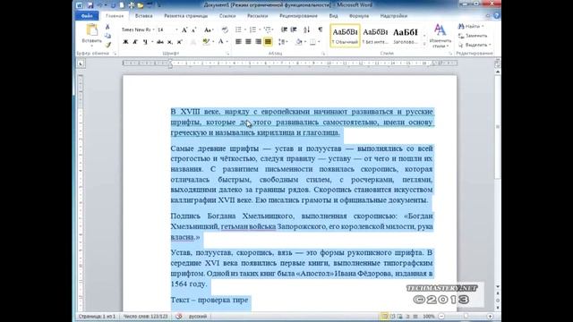Image resolution: width=573 pixels, height=322 pixels.
Task: Switch to the Рассылки (Mailings) tab
Action: click(x=257, y=16)
